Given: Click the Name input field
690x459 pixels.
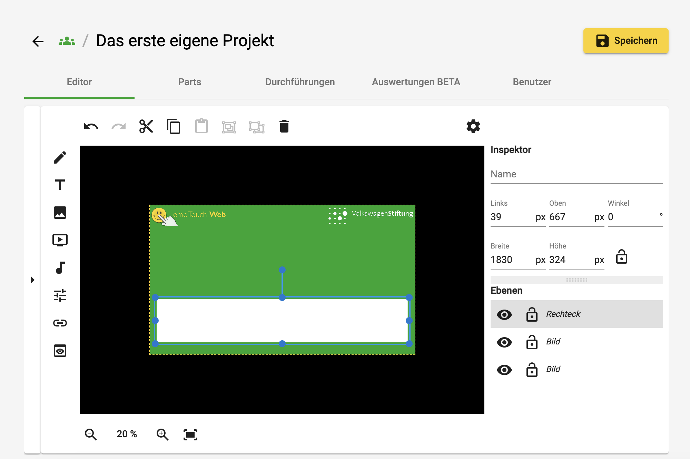Looking at the screenshot, I should [x=577, y=174].
